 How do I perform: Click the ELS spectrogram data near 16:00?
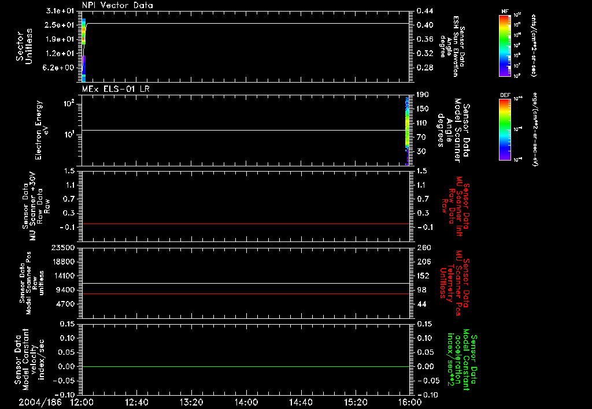click(408, 131)
